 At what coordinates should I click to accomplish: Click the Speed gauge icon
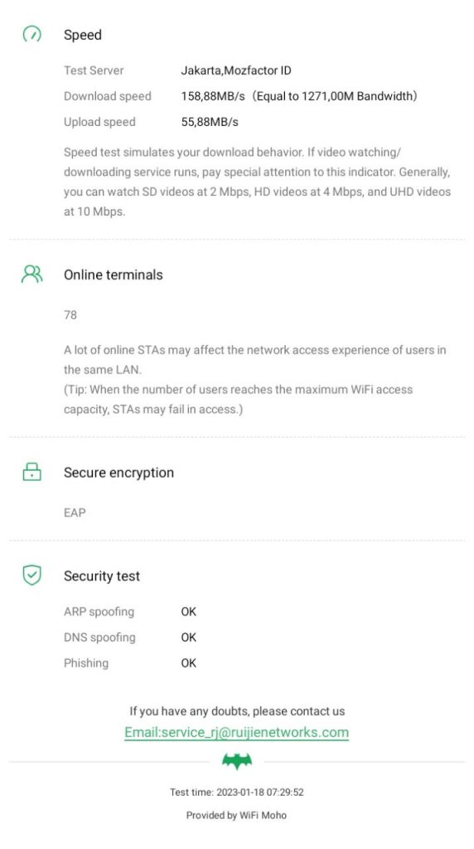pos(32,34)
